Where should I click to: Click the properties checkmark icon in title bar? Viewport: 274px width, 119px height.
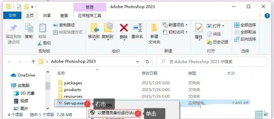[19, 7]
